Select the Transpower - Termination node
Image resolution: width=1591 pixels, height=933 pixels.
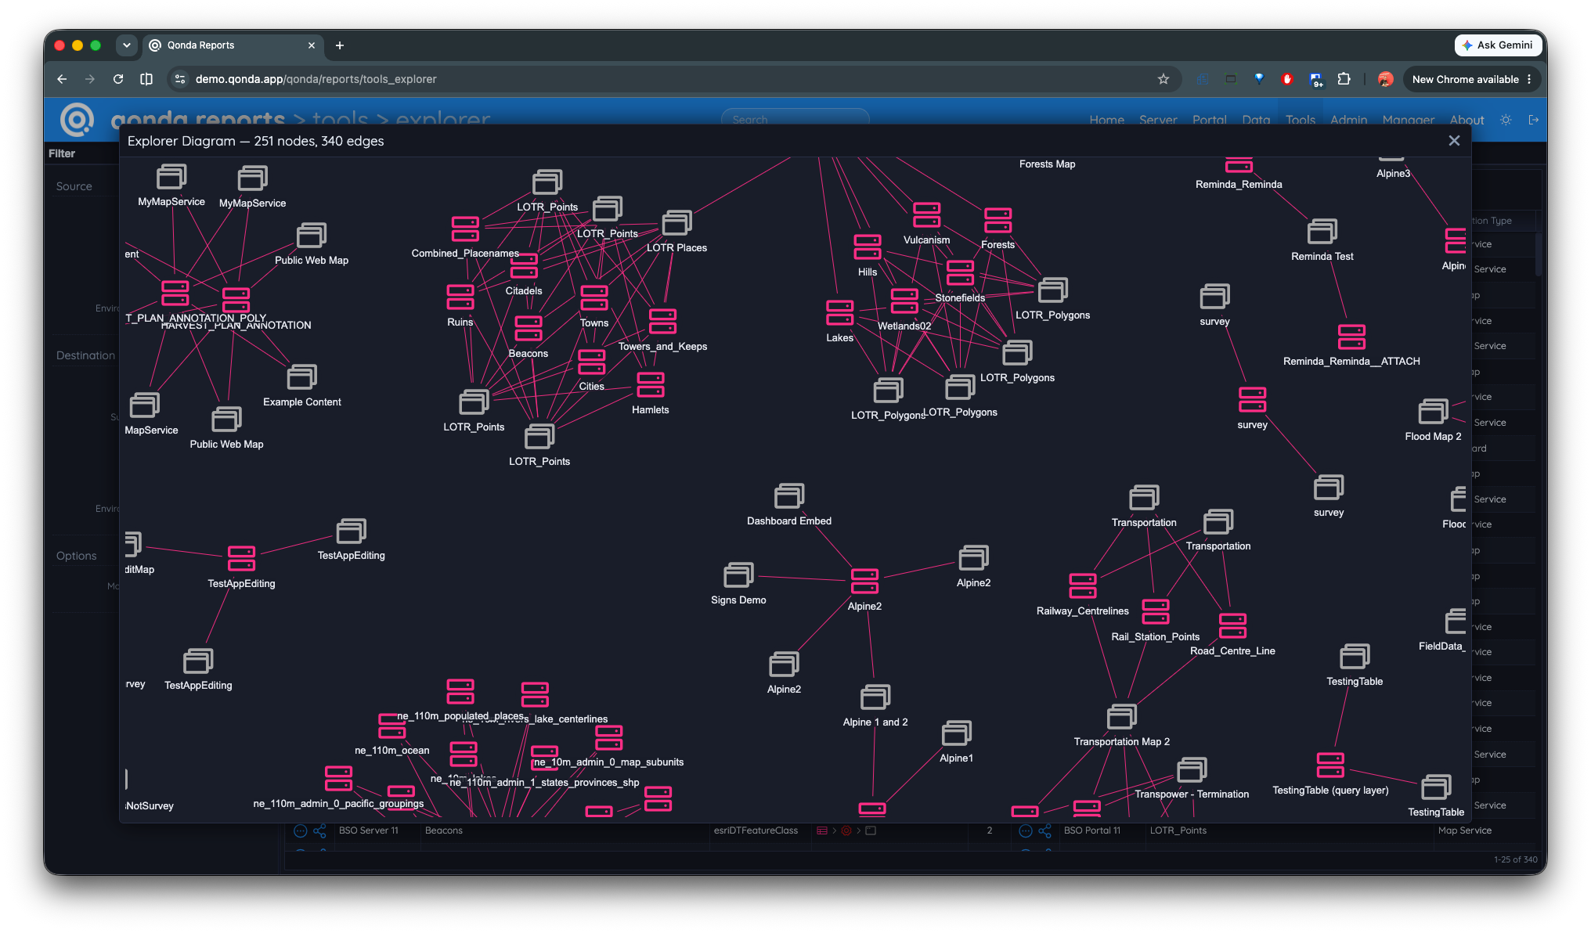coord(1192,769)
